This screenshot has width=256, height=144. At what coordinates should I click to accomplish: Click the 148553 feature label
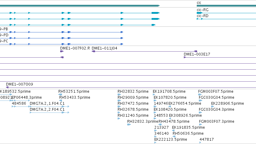click(161, 115)
